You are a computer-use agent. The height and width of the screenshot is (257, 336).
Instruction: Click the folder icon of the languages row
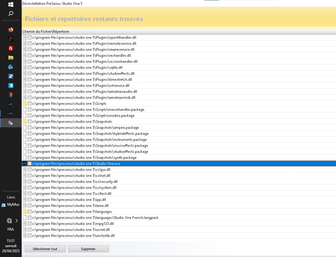(x=25, y=211)
